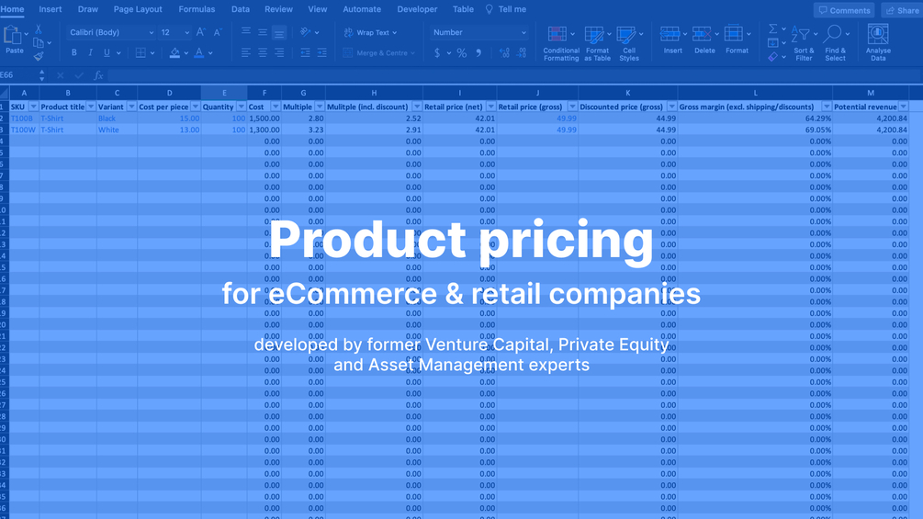
Task: Open Analyse Data
Action: (878, 42)
